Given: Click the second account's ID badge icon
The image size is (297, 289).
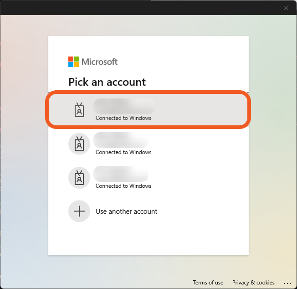Looking at the screenshot, I should pyautogui.click(x=79, y=144).
